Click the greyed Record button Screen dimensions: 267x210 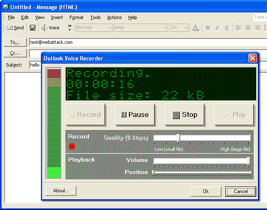pos(85,115)
